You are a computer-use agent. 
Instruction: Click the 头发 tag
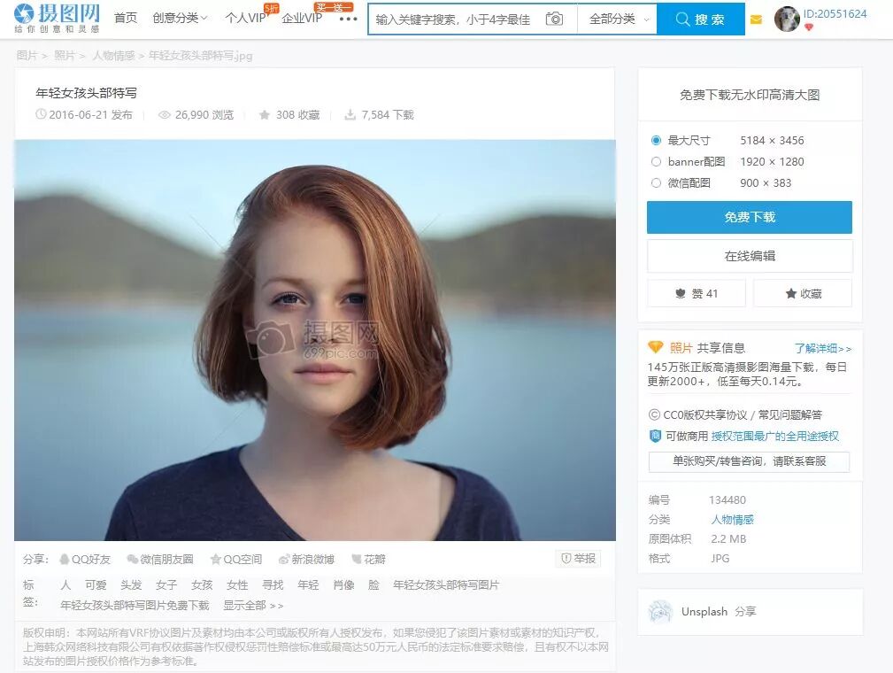pyautogui.click(x=131, y=584)
